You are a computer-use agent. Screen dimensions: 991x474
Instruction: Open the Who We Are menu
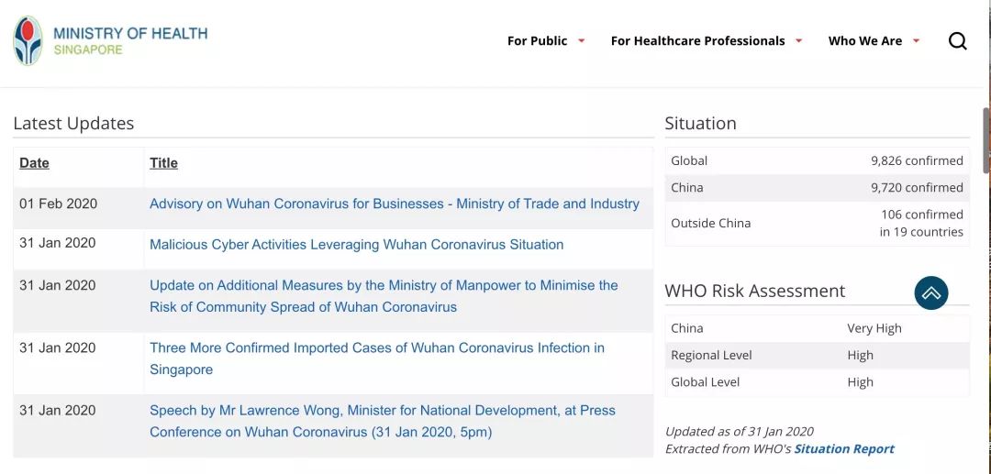[864, 41]
